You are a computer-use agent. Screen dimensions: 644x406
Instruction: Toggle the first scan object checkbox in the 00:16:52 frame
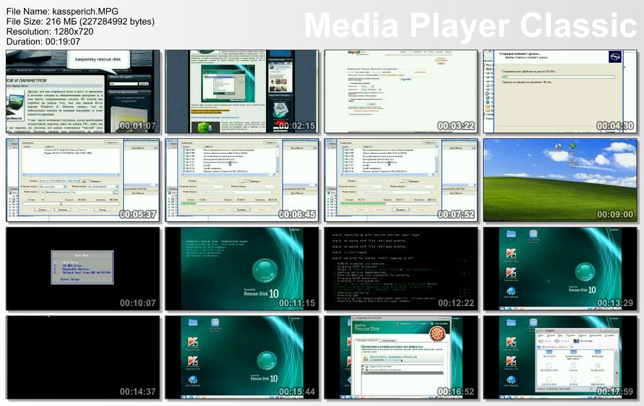363,366
